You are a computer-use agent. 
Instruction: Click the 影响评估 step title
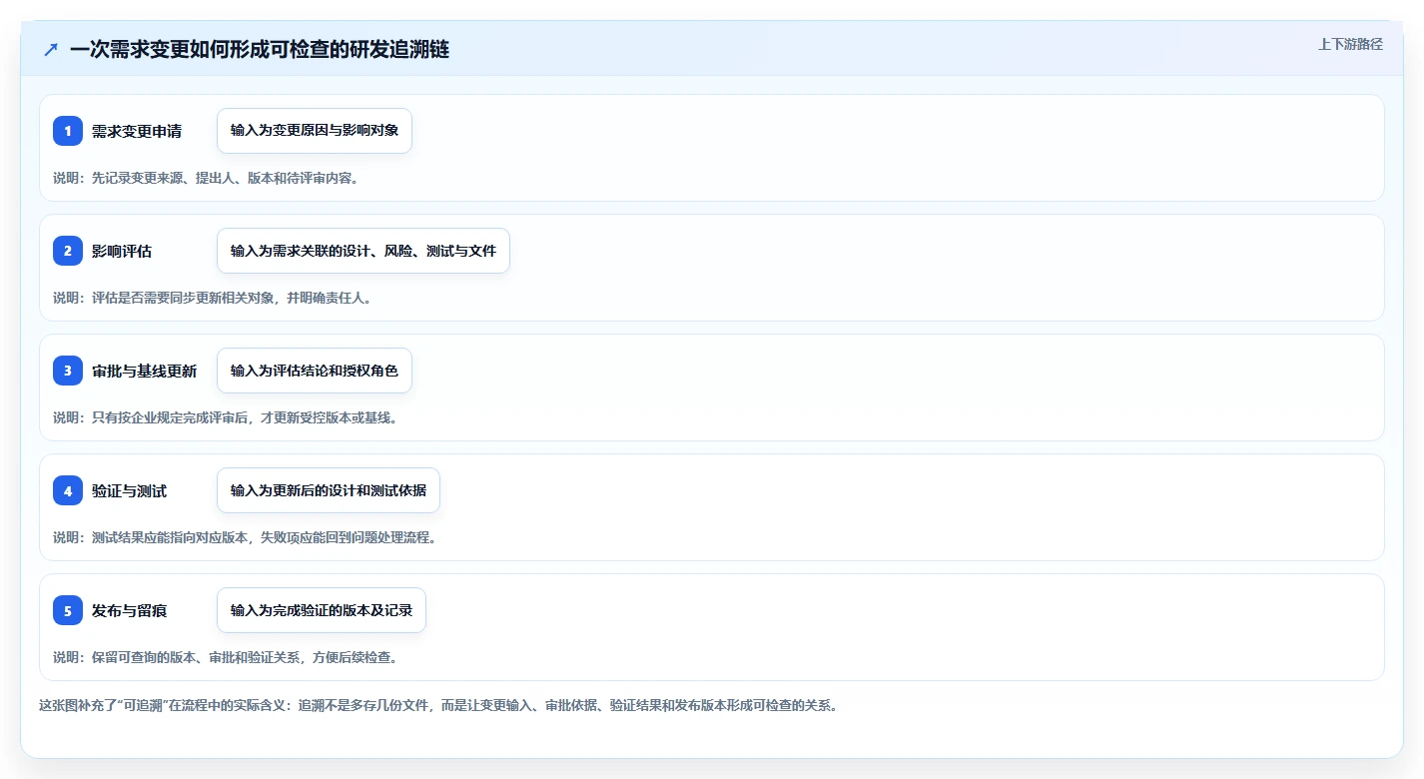[x=122, y=251]
